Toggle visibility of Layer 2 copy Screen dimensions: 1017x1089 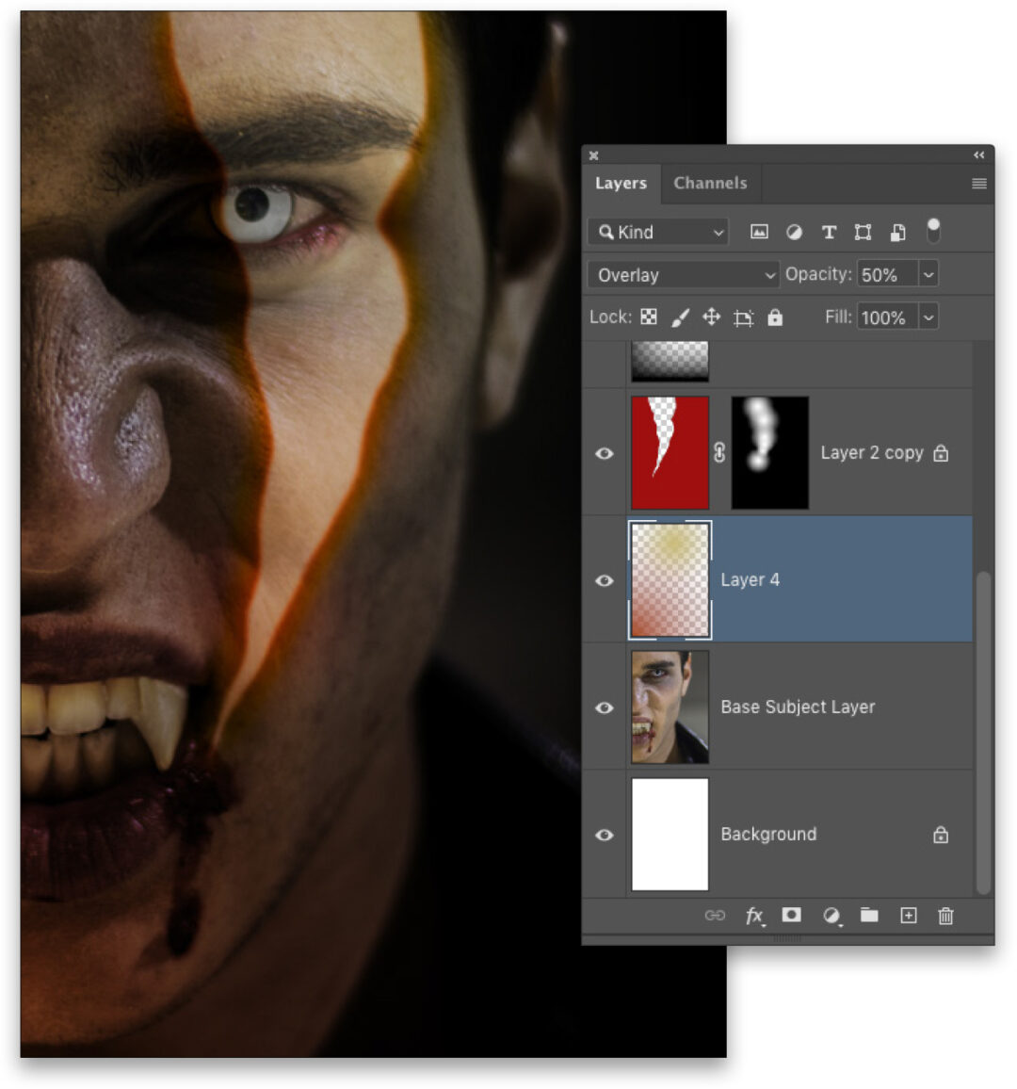[x=604, y=453]
